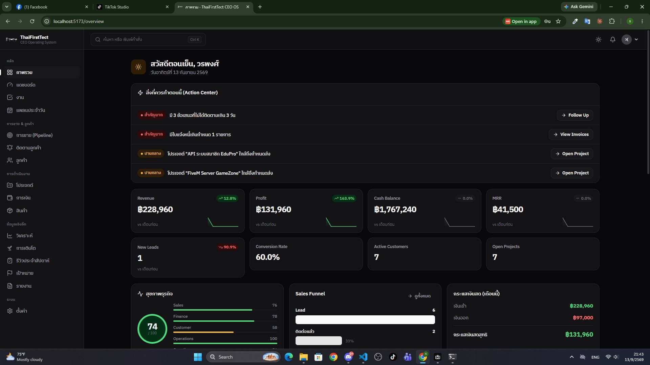
Task: Click the การขาย (Pipeline) target icon
Action: [10, 135]
